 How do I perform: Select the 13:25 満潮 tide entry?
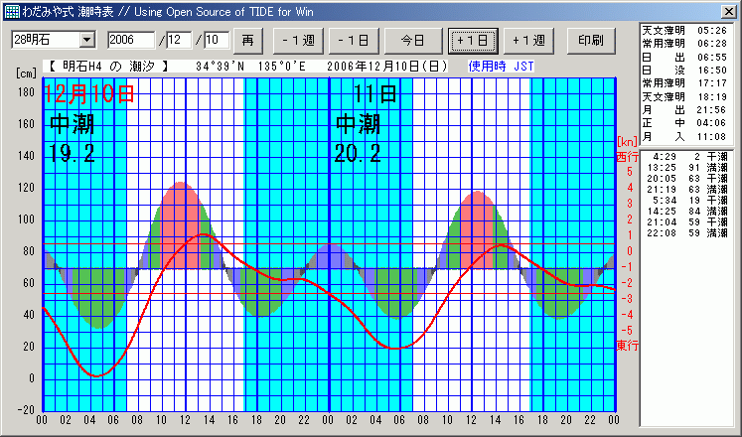point(685,168)
